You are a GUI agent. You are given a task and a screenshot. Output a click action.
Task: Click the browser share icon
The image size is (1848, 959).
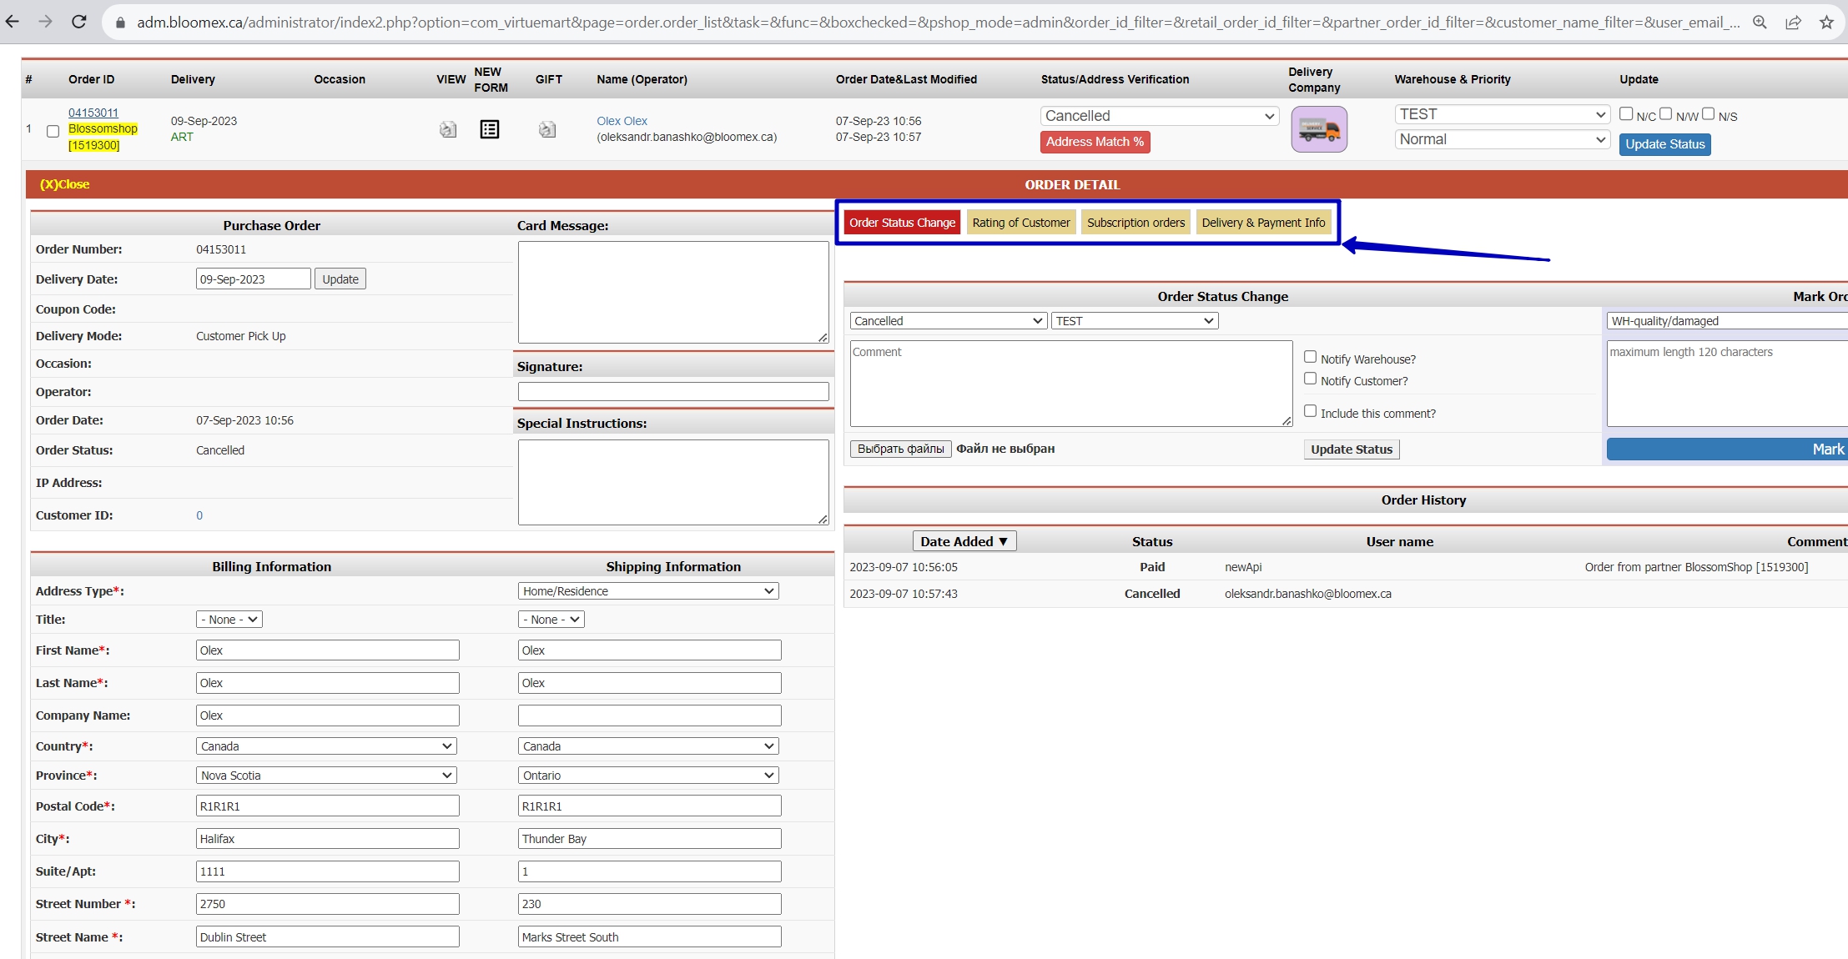pyautogui.click(x=1793, y=23)
